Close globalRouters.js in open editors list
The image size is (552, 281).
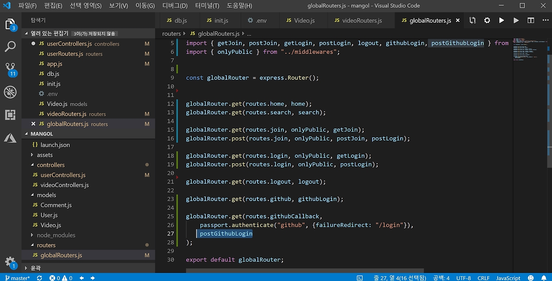pyautogui.click(x=33, y=124)
